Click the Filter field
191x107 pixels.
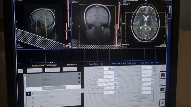click(145, 96)
